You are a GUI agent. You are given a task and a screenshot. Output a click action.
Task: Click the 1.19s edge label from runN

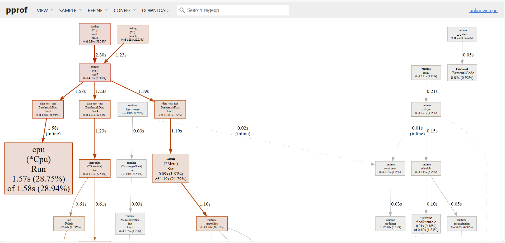coord(143,91)
